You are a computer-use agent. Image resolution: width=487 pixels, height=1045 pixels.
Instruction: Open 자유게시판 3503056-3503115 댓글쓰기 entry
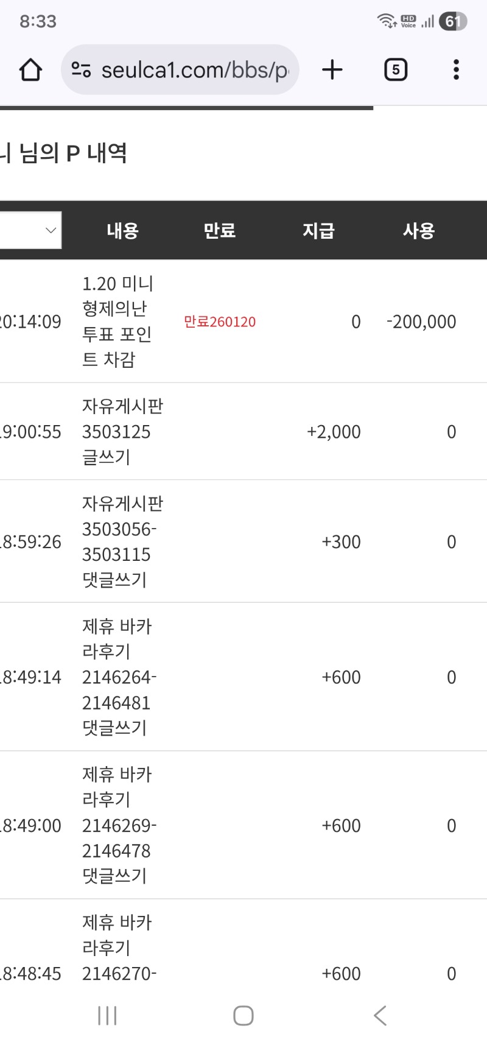(x=122, y=542)
